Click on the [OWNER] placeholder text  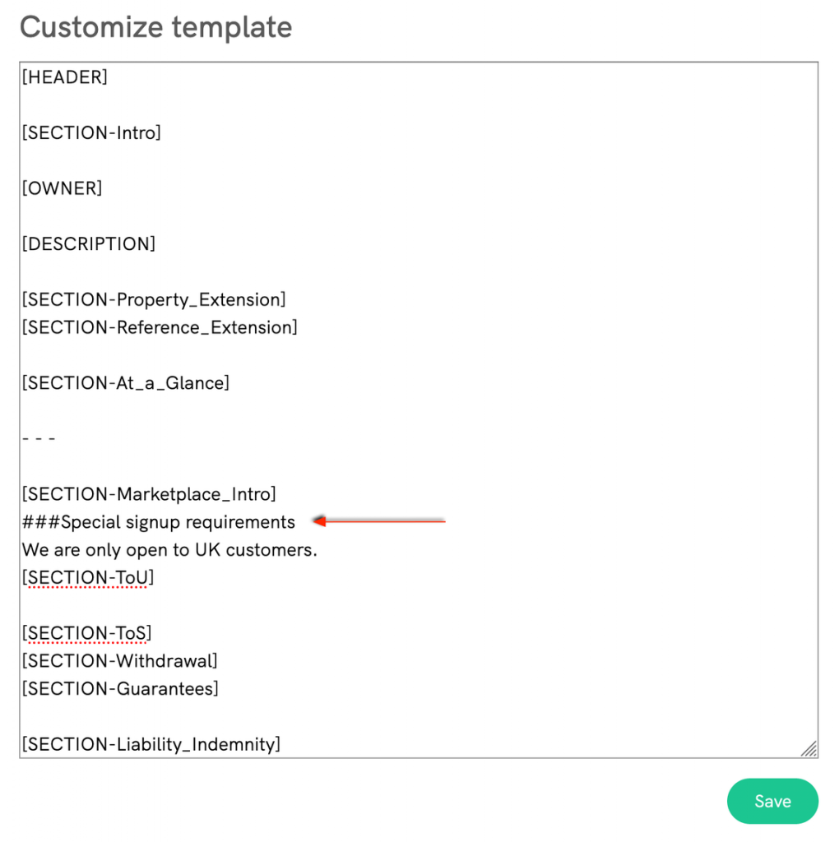coord(62,188)
